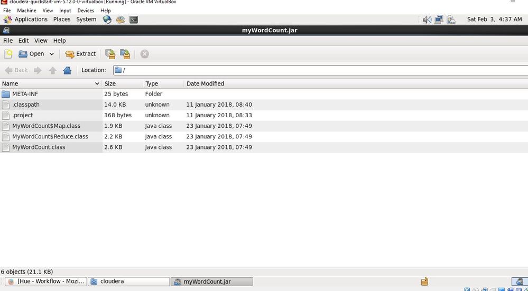Click myWordCount.jar taskbar button

[x=212, y=281]
